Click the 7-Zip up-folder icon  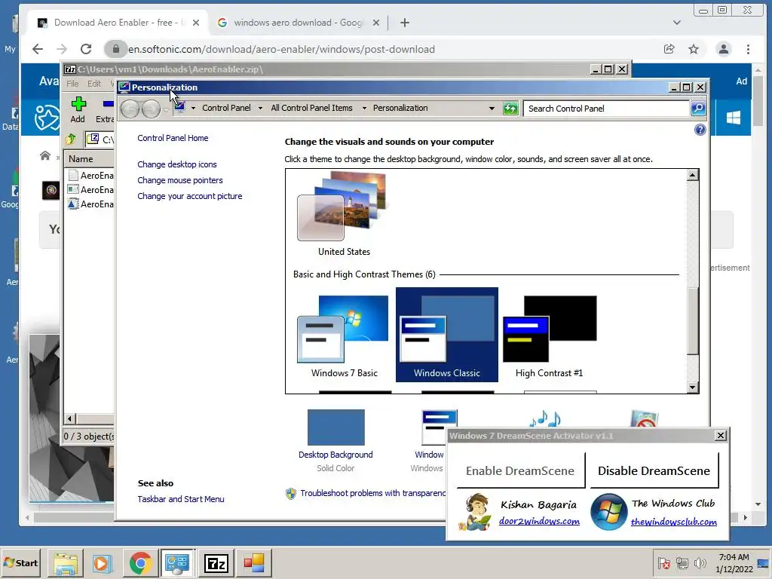(x=72, y=139)
